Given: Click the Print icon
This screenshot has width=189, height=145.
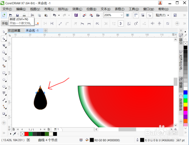Looking at the screenshot, I should coord(24,15).
